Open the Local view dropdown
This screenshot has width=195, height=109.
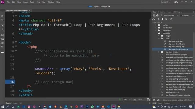pyautogui.click(x=187, y=15)
